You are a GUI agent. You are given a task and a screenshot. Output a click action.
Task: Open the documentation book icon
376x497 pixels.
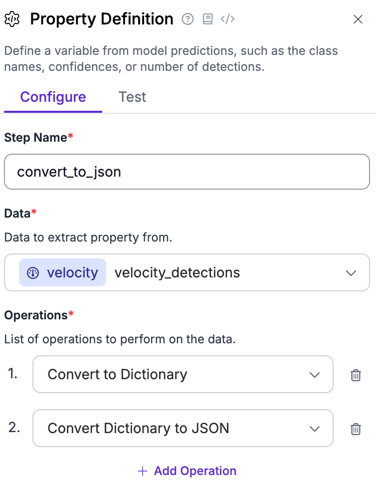point(207,19)
